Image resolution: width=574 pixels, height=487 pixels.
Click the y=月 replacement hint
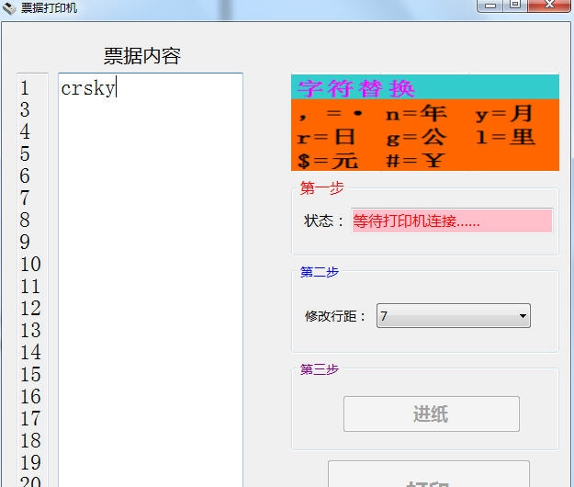[x=503, y=113]
